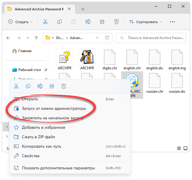Click the Advan... breadcrumb segment
This screenshot has height=180, width=192.
point(76,38)
